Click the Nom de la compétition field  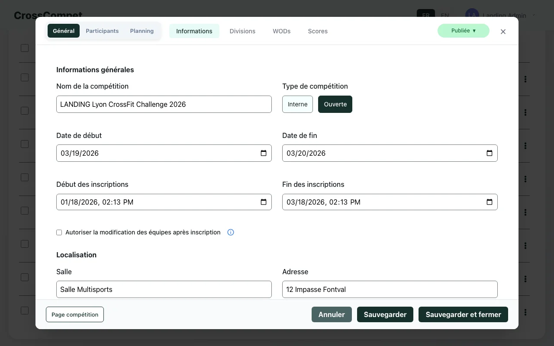pos(164,104)
